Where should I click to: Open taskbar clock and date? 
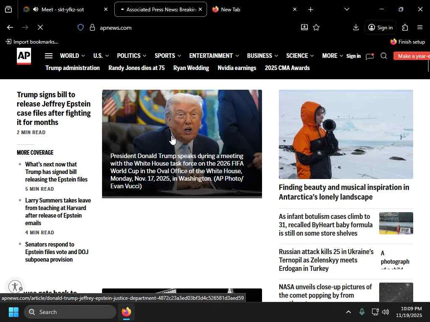[409, 312]
